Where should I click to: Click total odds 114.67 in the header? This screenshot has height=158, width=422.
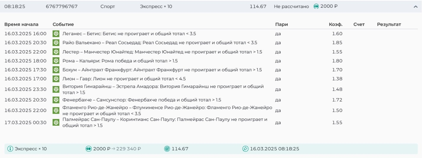click(x=258, y=6)
